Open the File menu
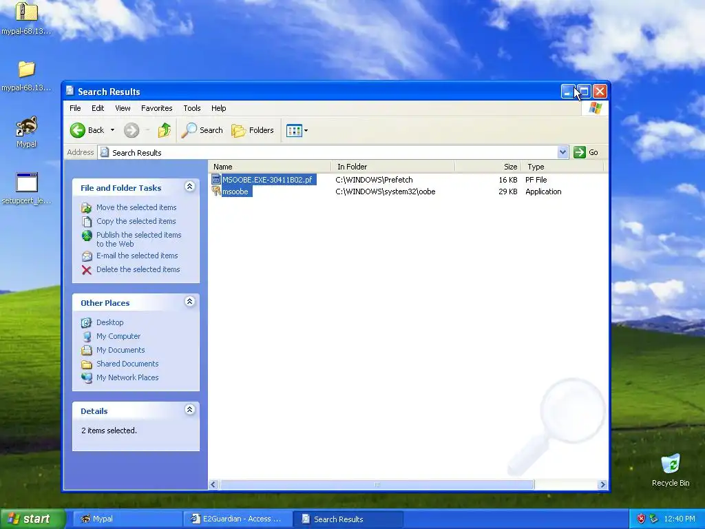Image resolution: width=705 pixels, height=529 pixels. (x=75, y=108)
